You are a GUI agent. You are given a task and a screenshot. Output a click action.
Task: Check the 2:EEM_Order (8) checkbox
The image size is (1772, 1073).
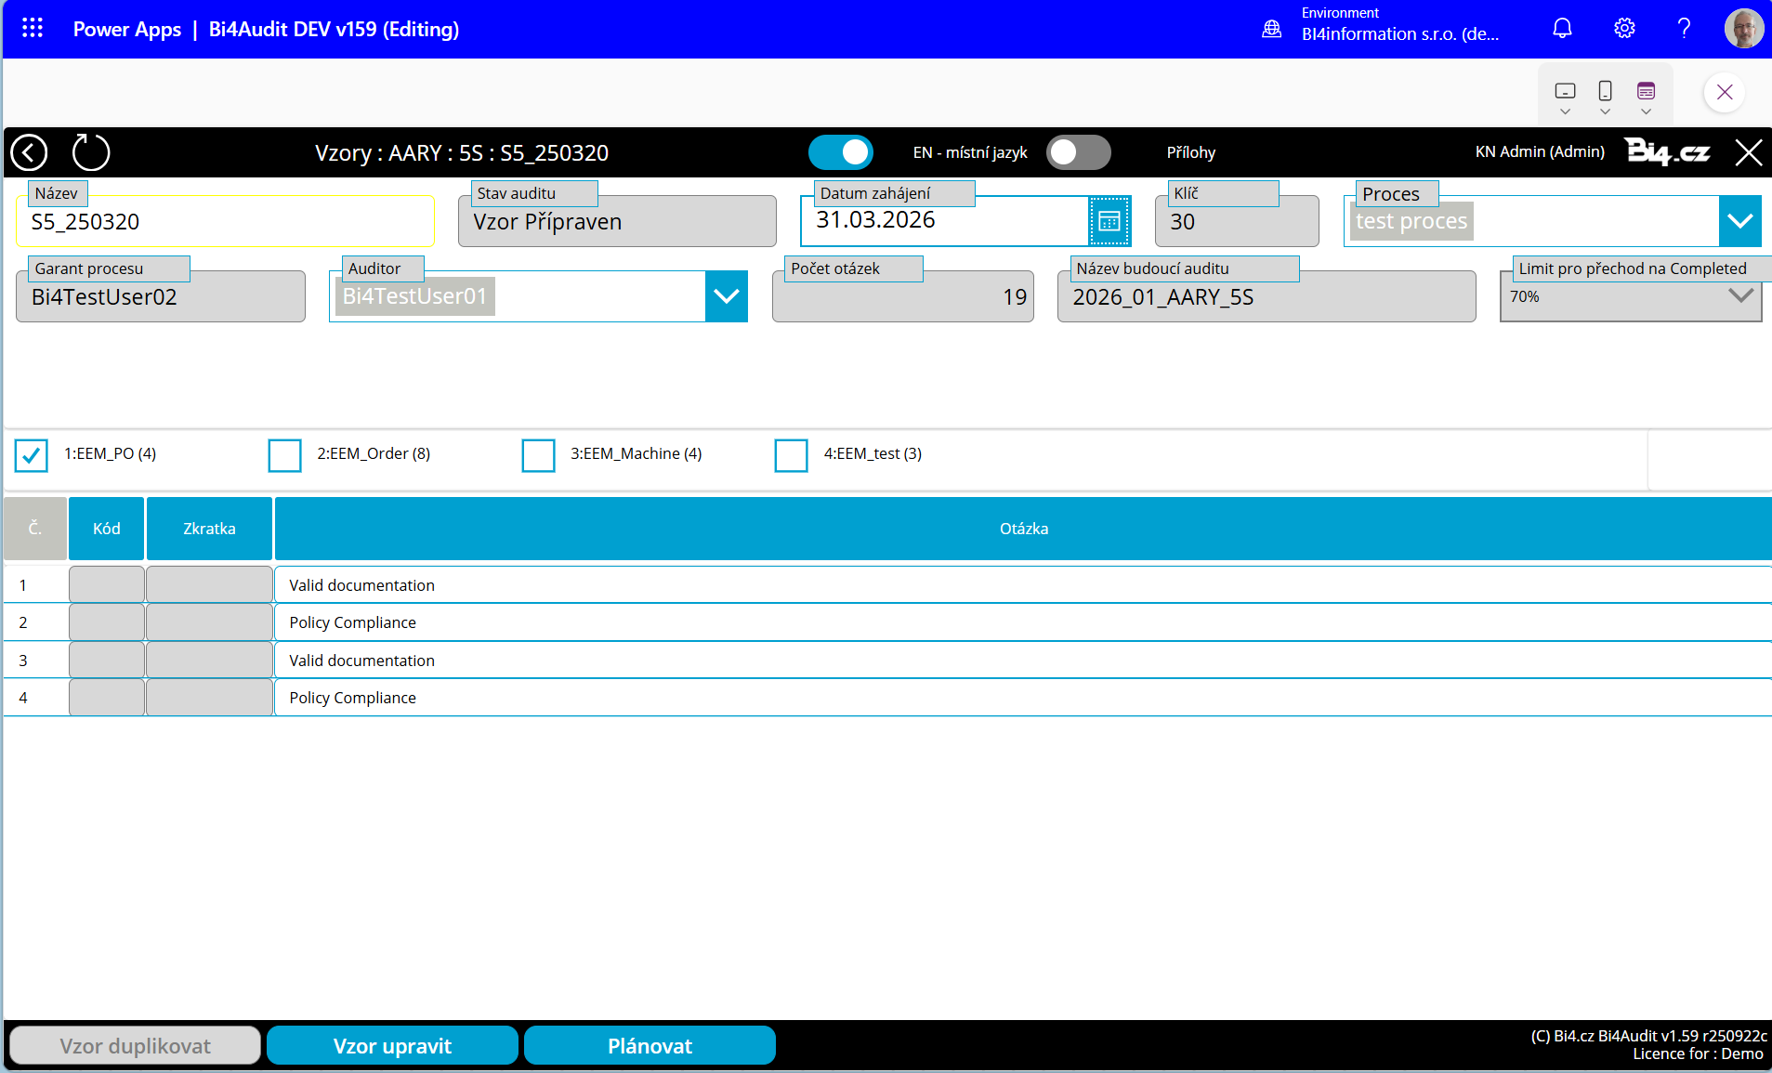coord(284,454)
